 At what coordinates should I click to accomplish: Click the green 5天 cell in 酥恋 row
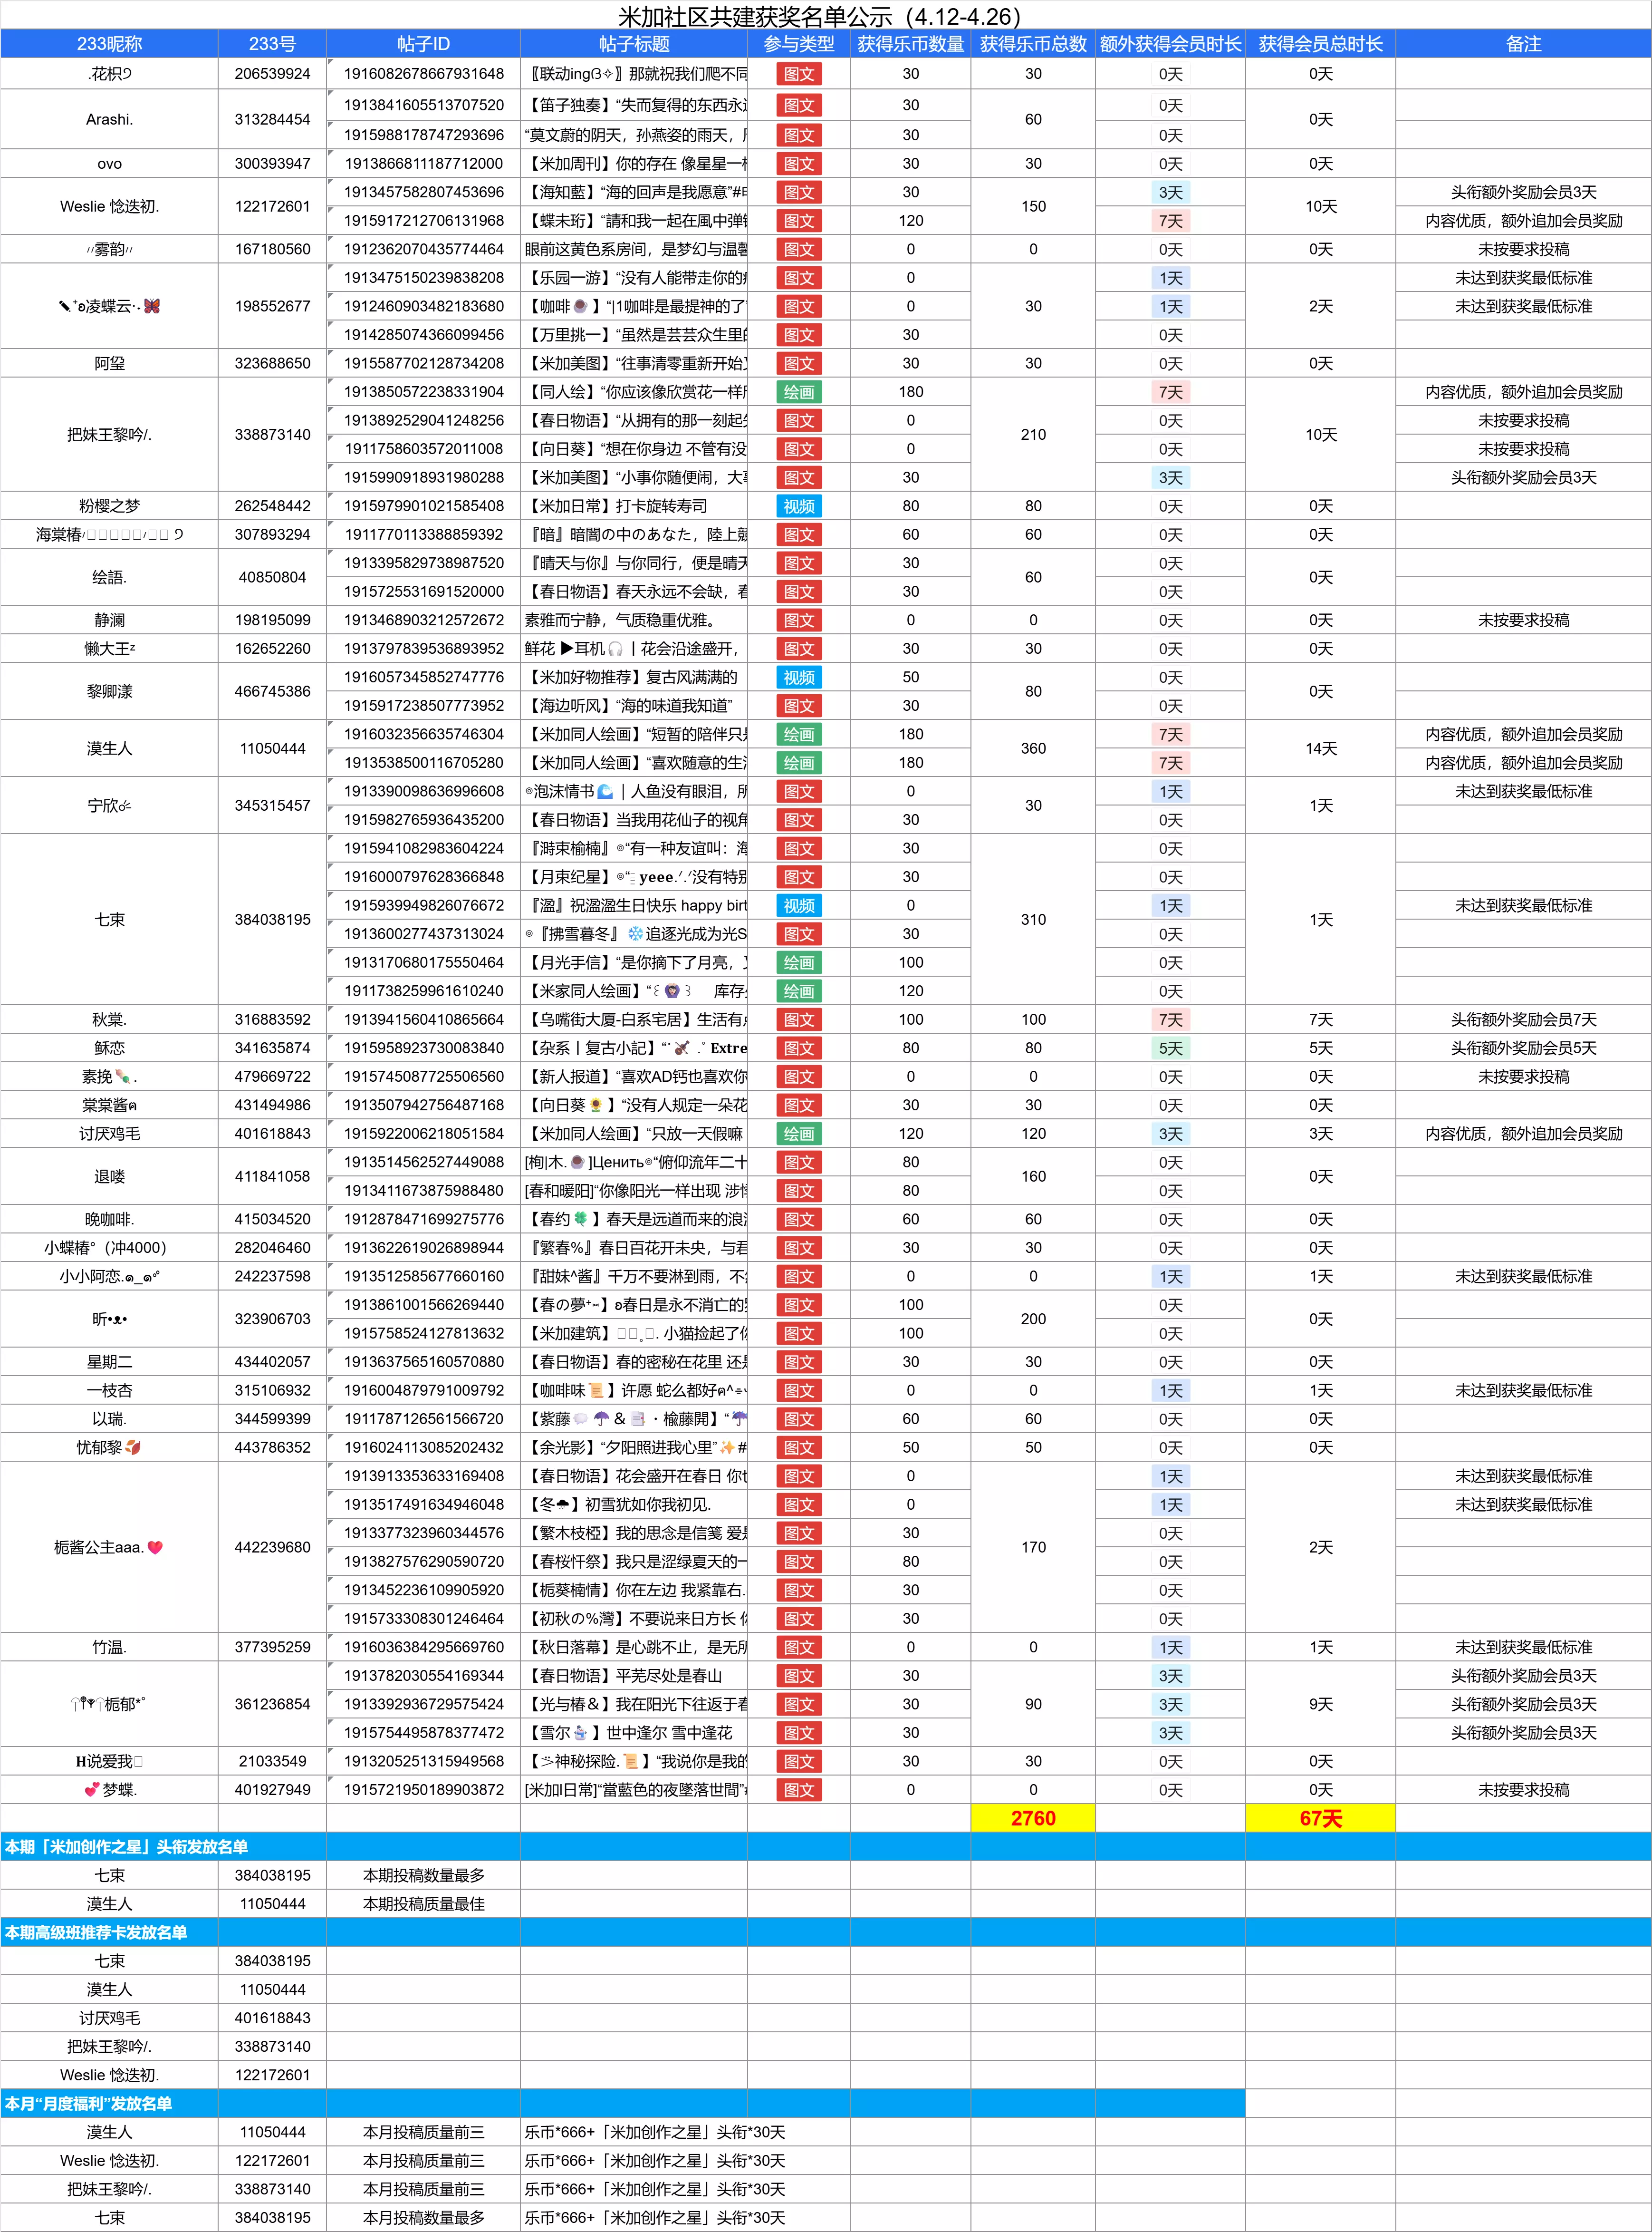[1170, 1048]
